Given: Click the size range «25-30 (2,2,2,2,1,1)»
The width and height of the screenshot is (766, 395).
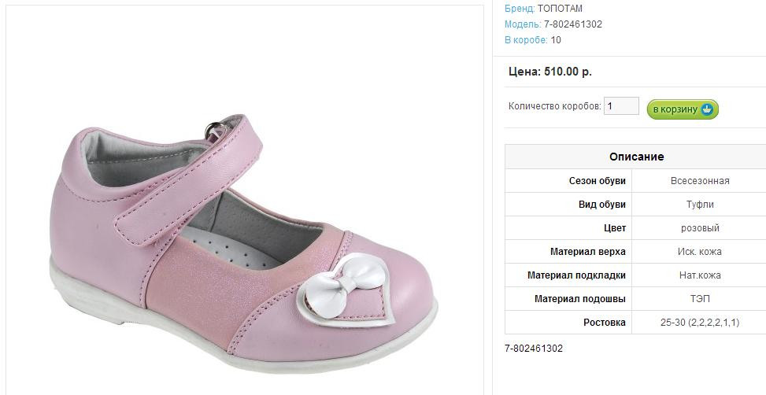Looking at the screenshot, I should 700,323.
